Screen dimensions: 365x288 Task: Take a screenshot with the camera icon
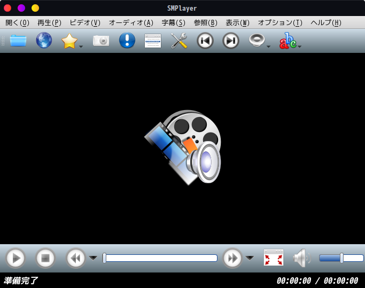pos(101,41)
